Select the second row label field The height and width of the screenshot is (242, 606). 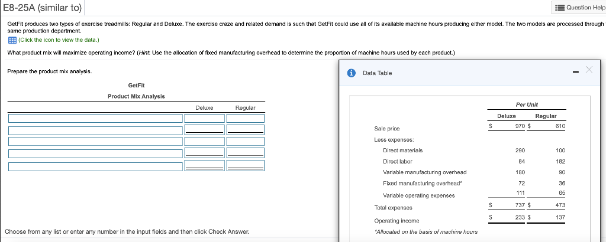(x=95, y=130)
